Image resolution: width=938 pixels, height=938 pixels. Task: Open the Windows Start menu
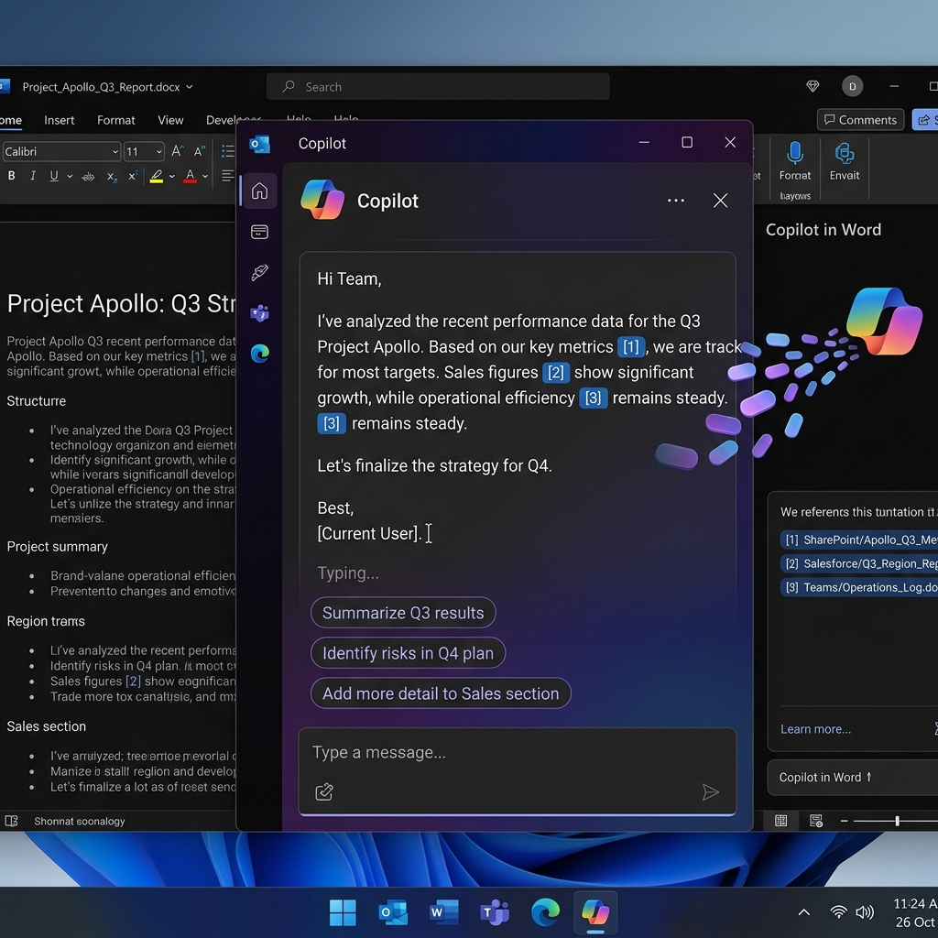pos(343,913)
